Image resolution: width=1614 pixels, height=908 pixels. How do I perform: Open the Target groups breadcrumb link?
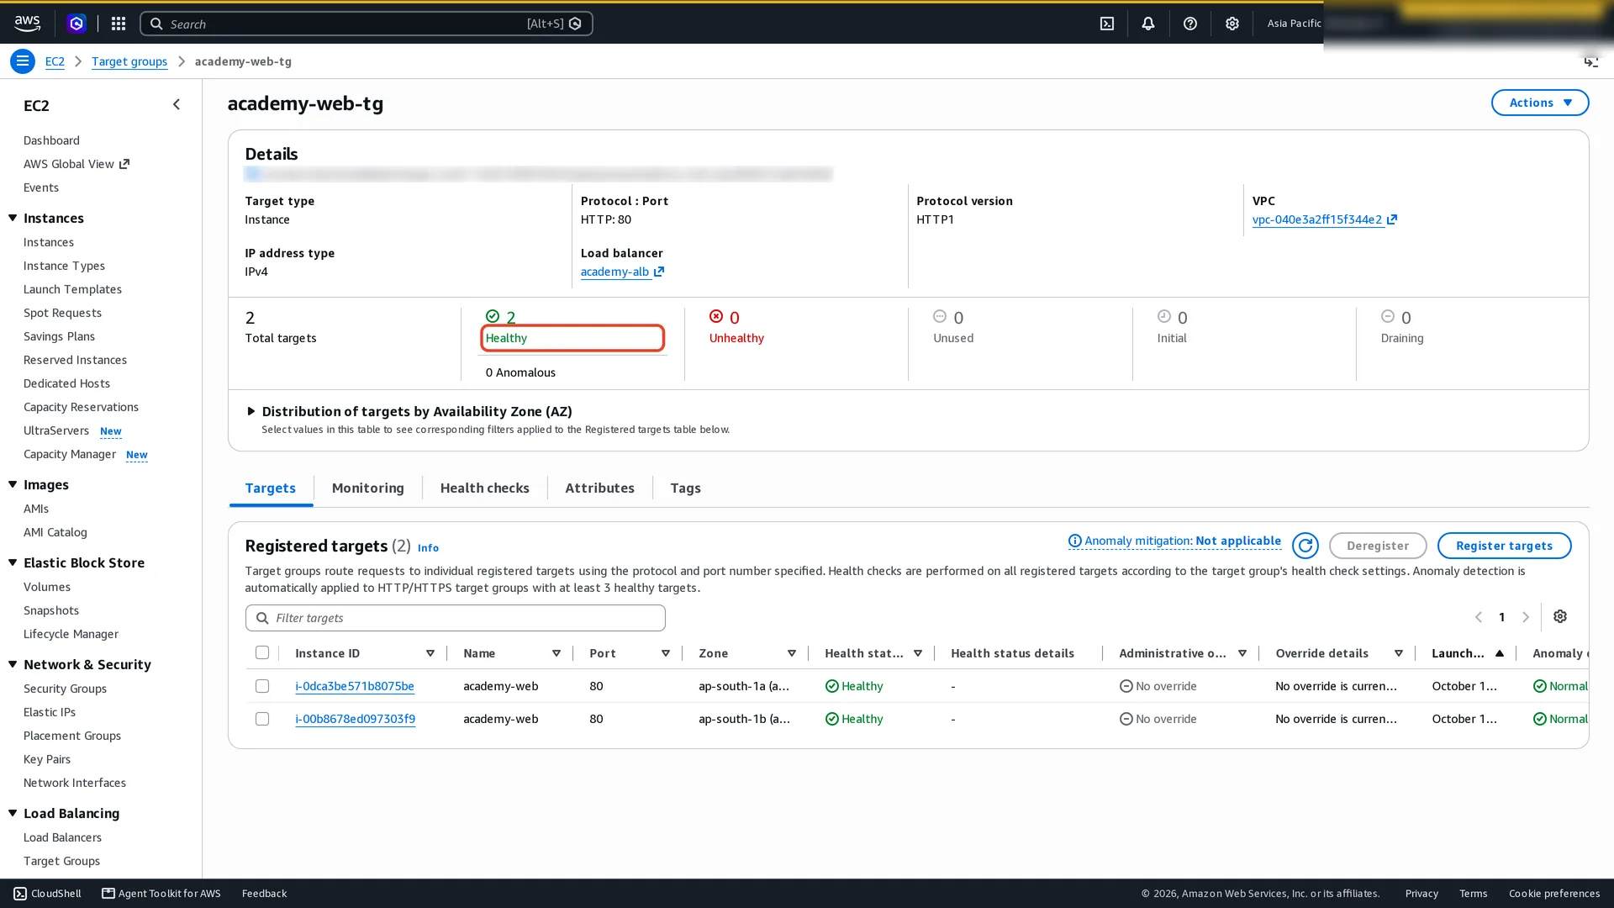(129, 61)
